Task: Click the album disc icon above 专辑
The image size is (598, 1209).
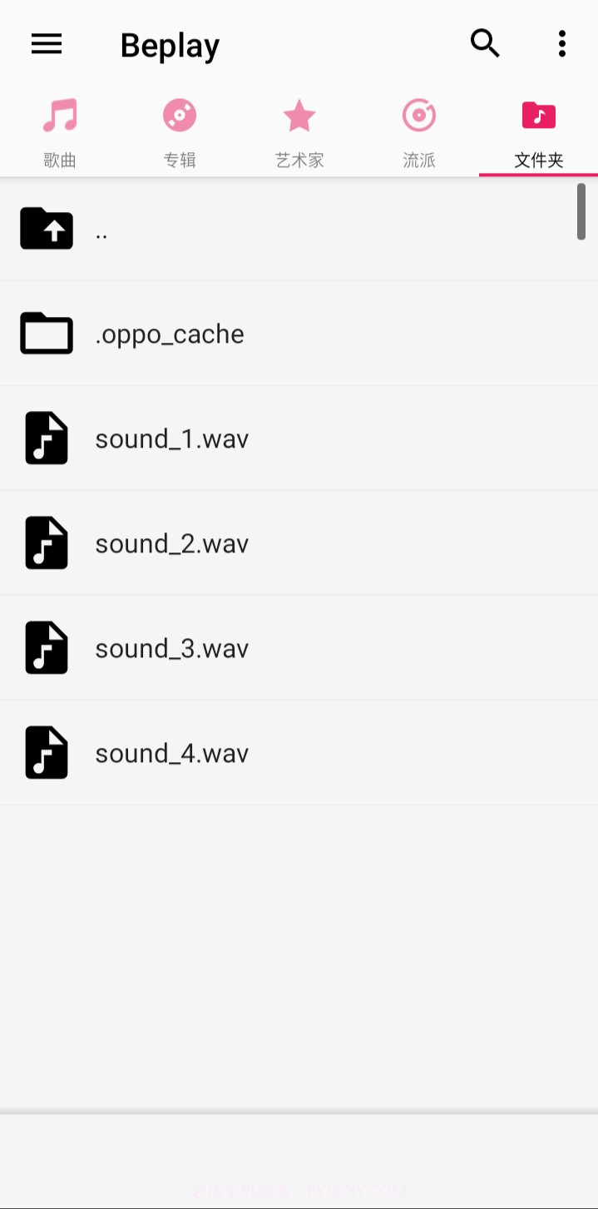Action: (179, 115)
